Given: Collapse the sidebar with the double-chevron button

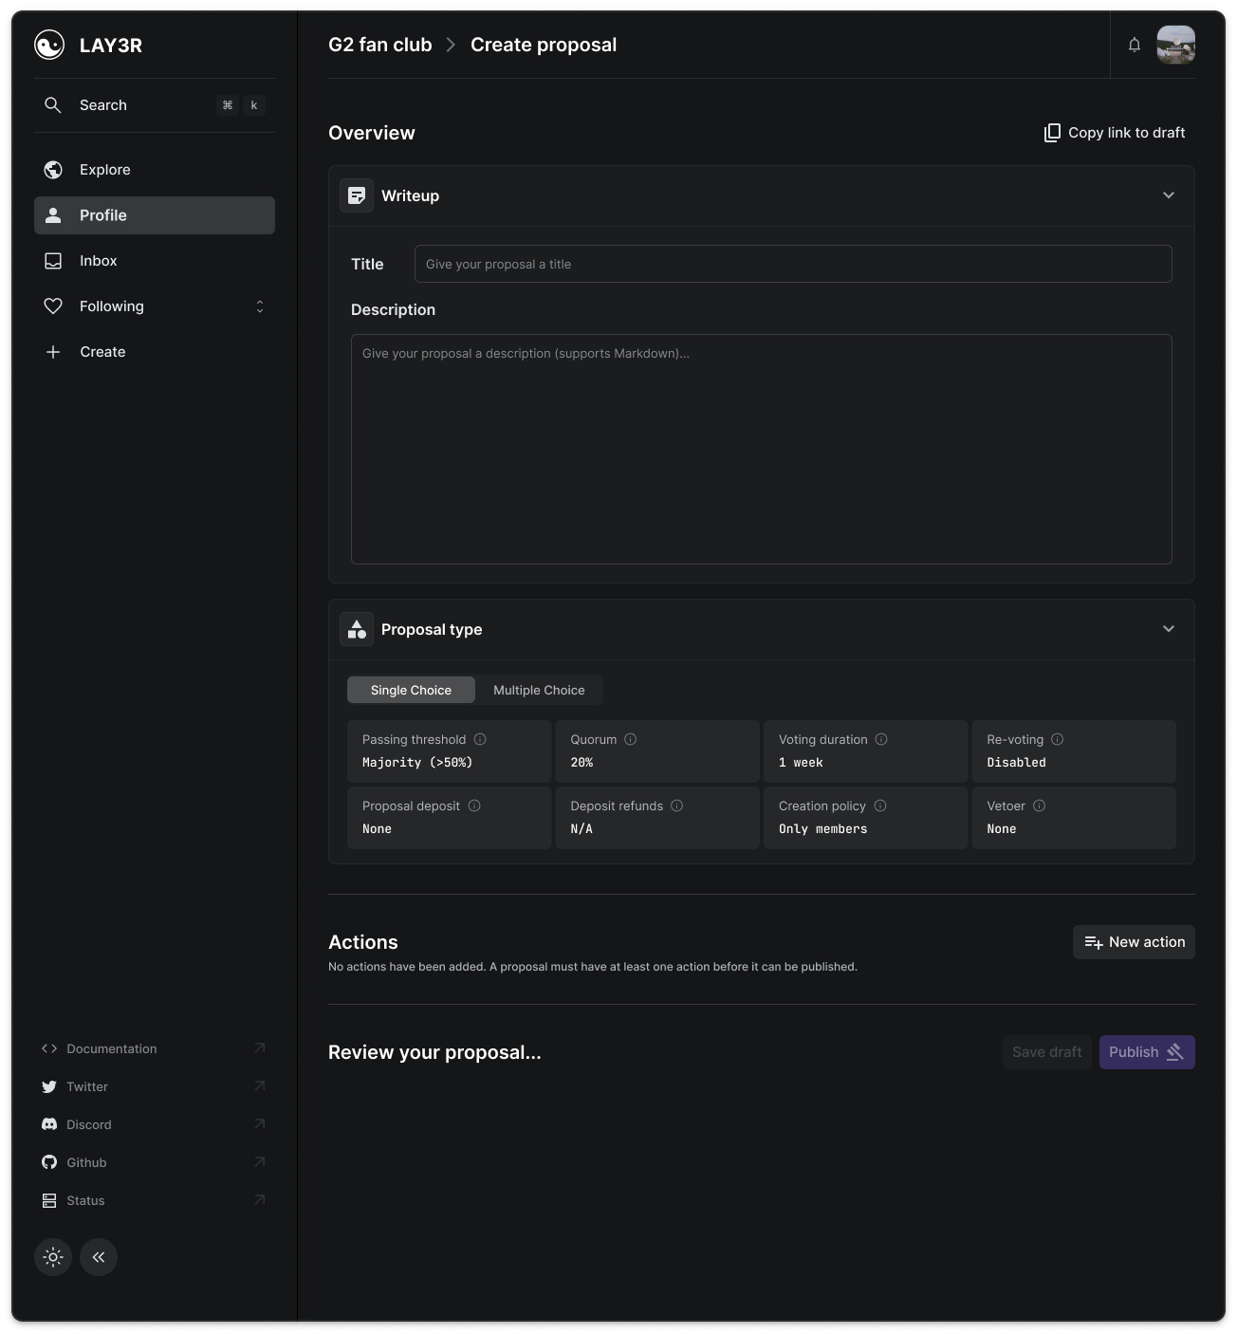Looking at the screenshot, I should (99, 1256).
